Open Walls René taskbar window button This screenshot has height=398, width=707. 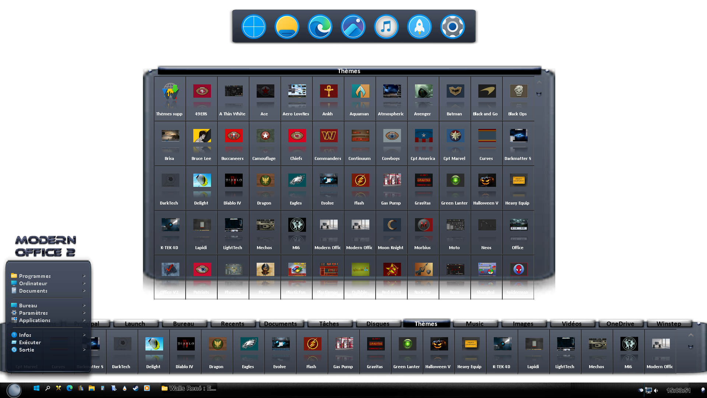tap(189, 388)
